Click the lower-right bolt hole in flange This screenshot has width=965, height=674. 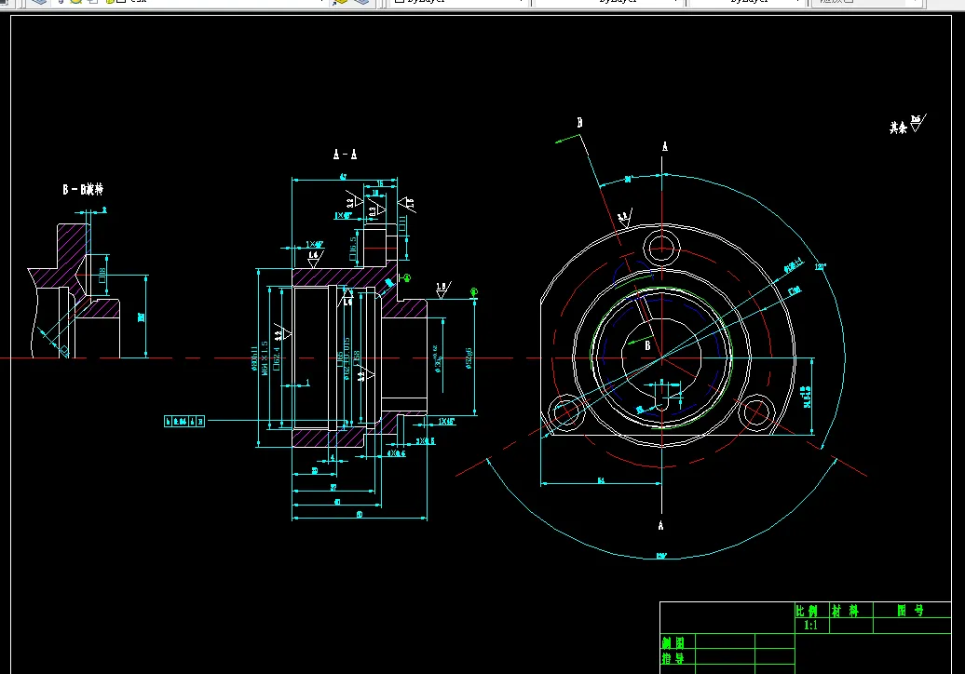[x=755, y=412]
